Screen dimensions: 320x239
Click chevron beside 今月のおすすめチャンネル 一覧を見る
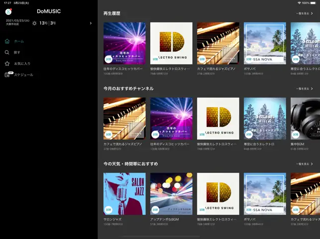pos(312,89)
